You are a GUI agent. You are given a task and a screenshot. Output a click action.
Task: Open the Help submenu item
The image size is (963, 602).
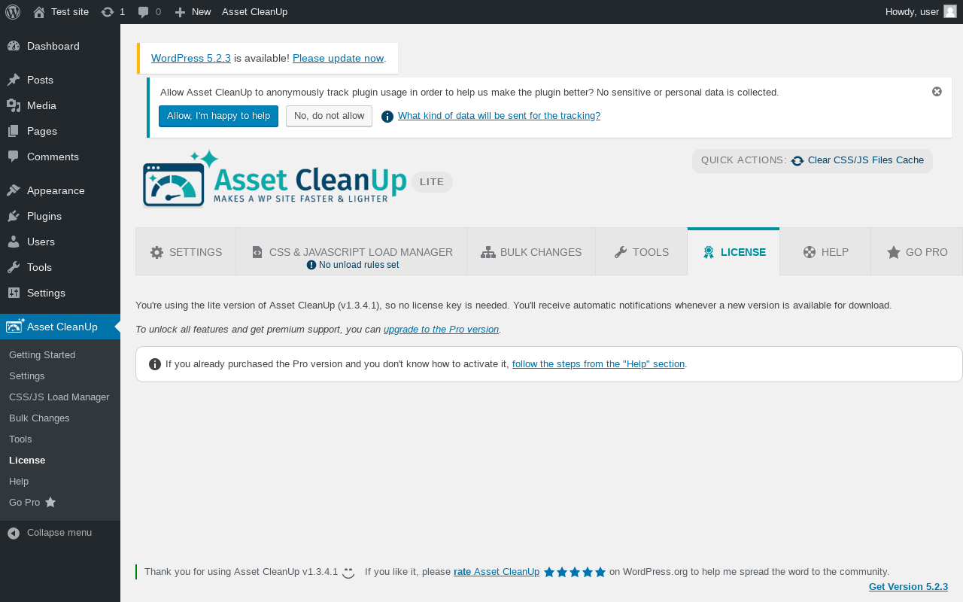19,481
